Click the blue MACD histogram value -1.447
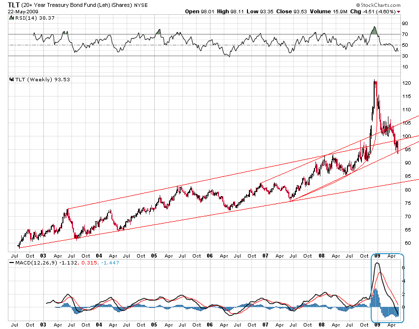 [x=110, y=263]
